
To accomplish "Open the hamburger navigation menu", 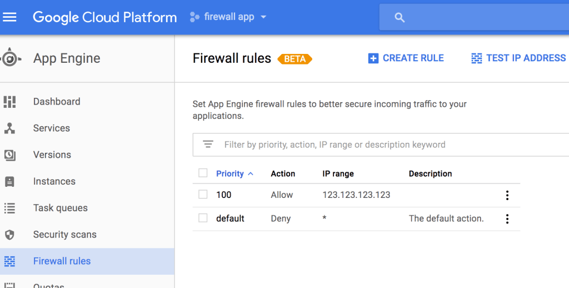I will (x=10, y=17).
